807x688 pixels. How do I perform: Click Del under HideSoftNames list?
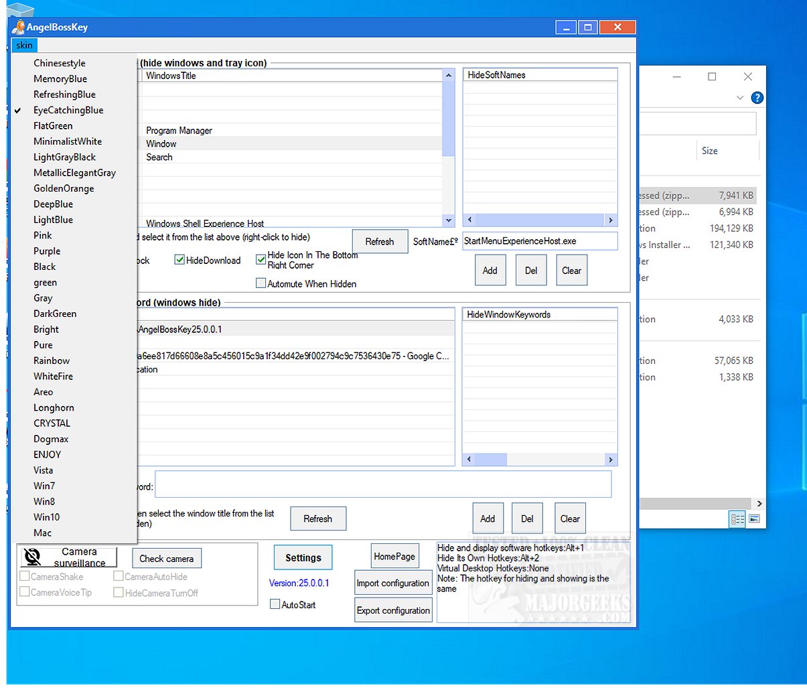pyautogui.click(x=531, y=270)
